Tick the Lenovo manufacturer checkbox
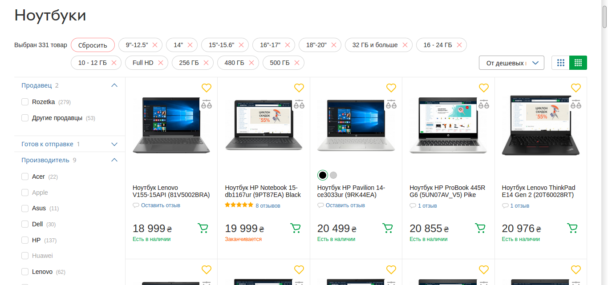Viewport: 608px width, 285px height. coord(25,272)
